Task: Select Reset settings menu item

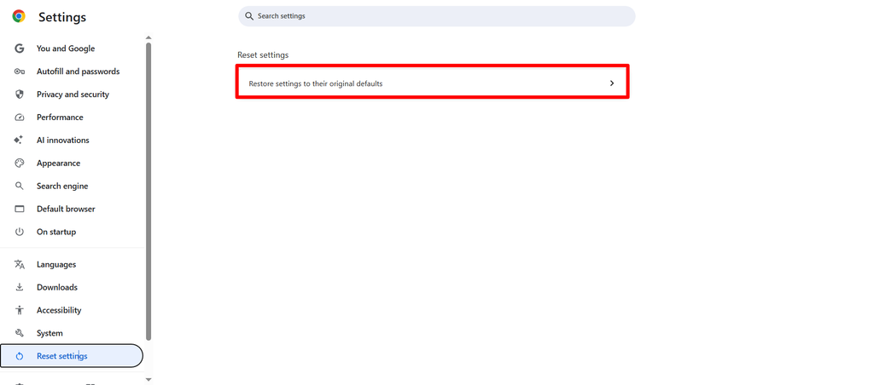Action: point(72,356)
